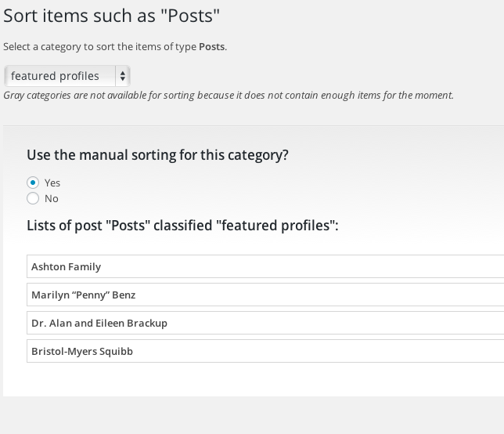This screenshot has width=504, height=434.
Task: Click the word "Squibb" in last row
Action: (x=116, y=352)
